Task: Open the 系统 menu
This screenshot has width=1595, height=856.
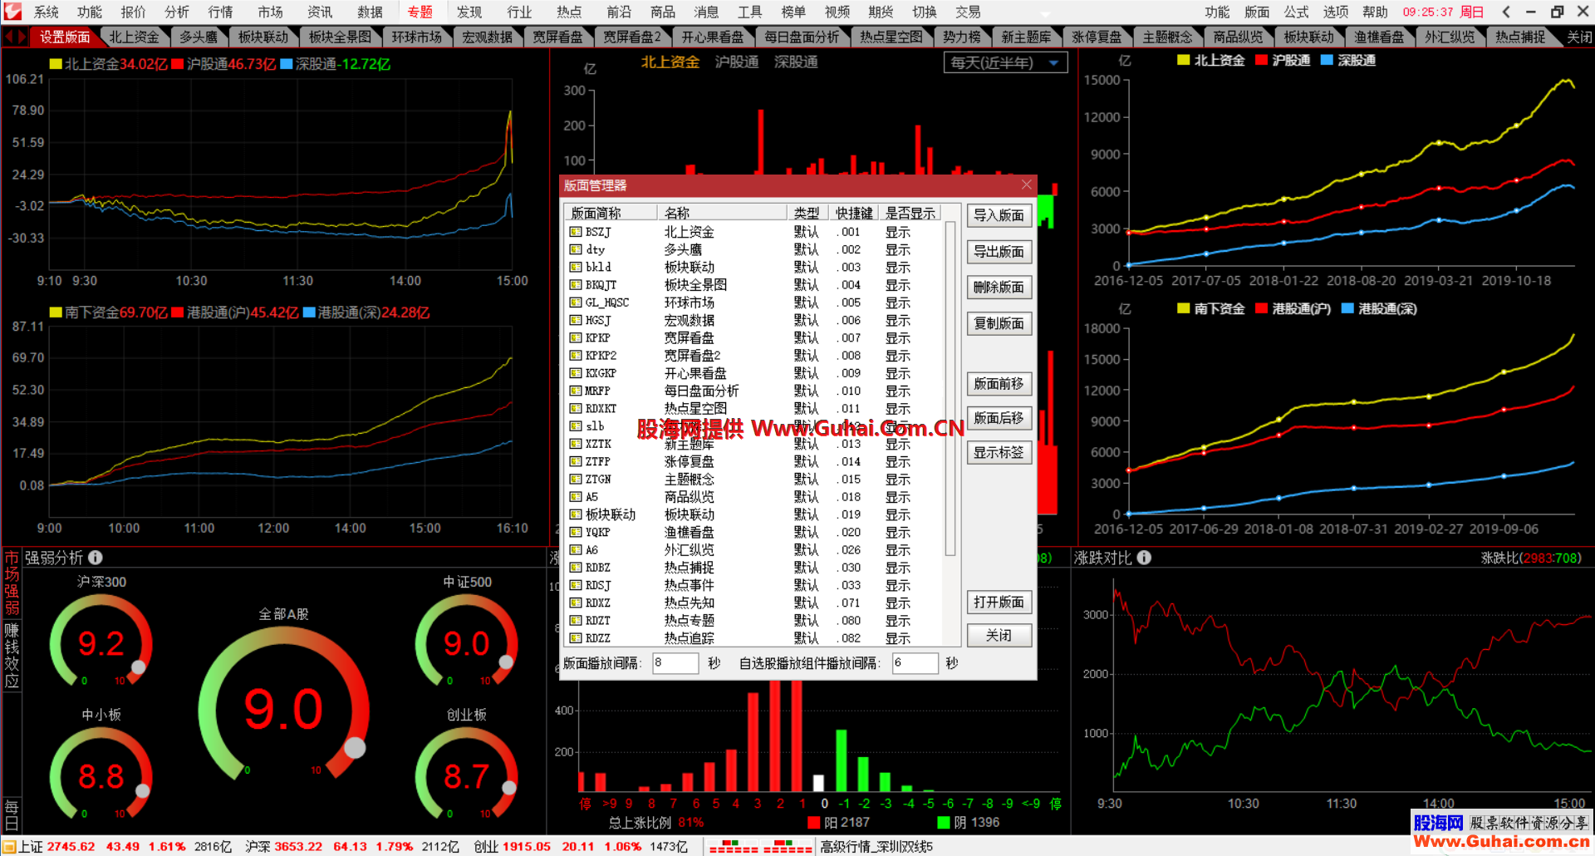Action: (x=46, y=12)
